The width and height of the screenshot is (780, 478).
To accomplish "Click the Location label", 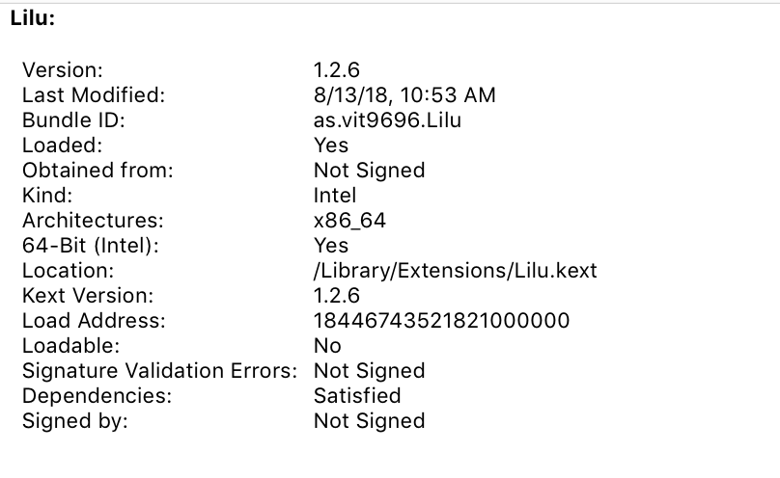I will tap(69, 271).
